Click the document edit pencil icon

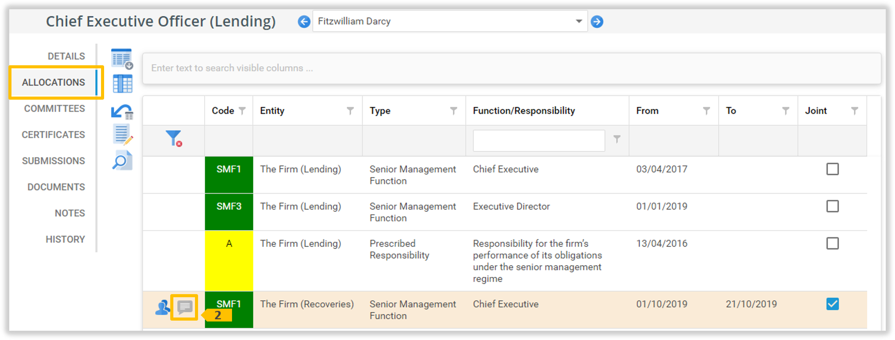tap(122, 135)
